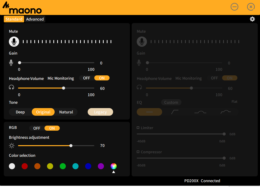The height and width of the screenshot is (187, 260).
Task: Click the dimmed mute mic button in Advanced panel
Action: tap(142, 42)
